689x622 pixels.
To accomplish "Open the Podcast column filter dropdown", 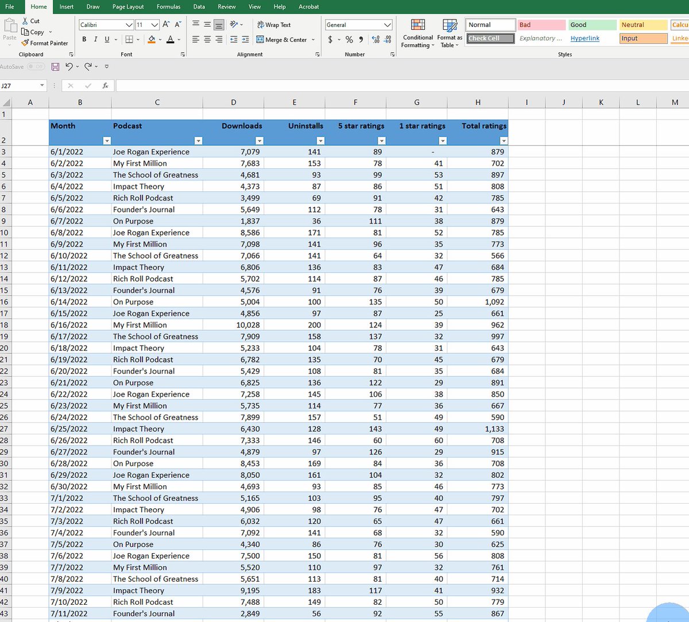I will tap(198, 141).
